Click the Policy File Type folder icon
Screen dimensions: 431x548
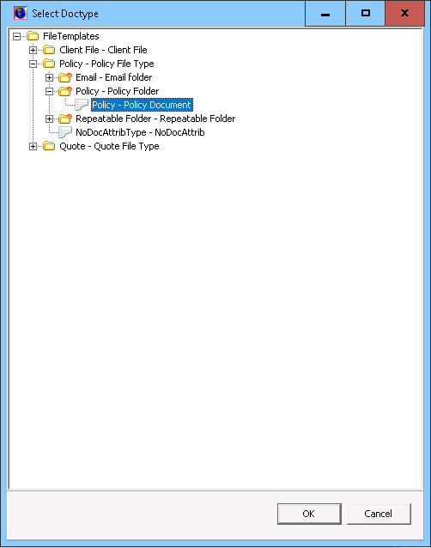tap(49, 64)
